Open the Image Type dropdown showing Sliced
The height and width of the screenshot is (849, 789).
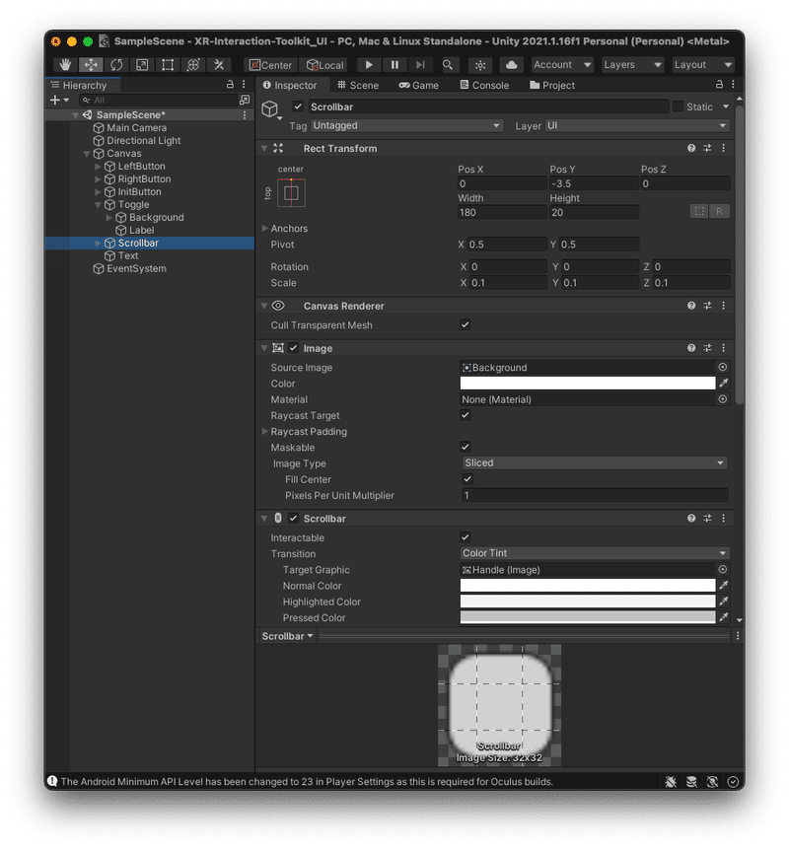[x=594, y=463]
